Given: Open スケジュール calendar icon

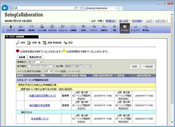Looking at the screenshot, I should point(63,28).
